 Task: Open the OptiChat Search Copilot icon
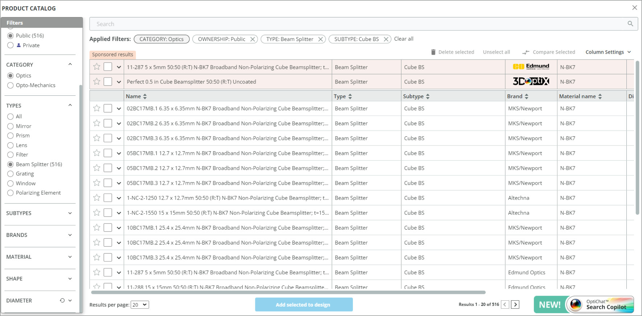576,304
